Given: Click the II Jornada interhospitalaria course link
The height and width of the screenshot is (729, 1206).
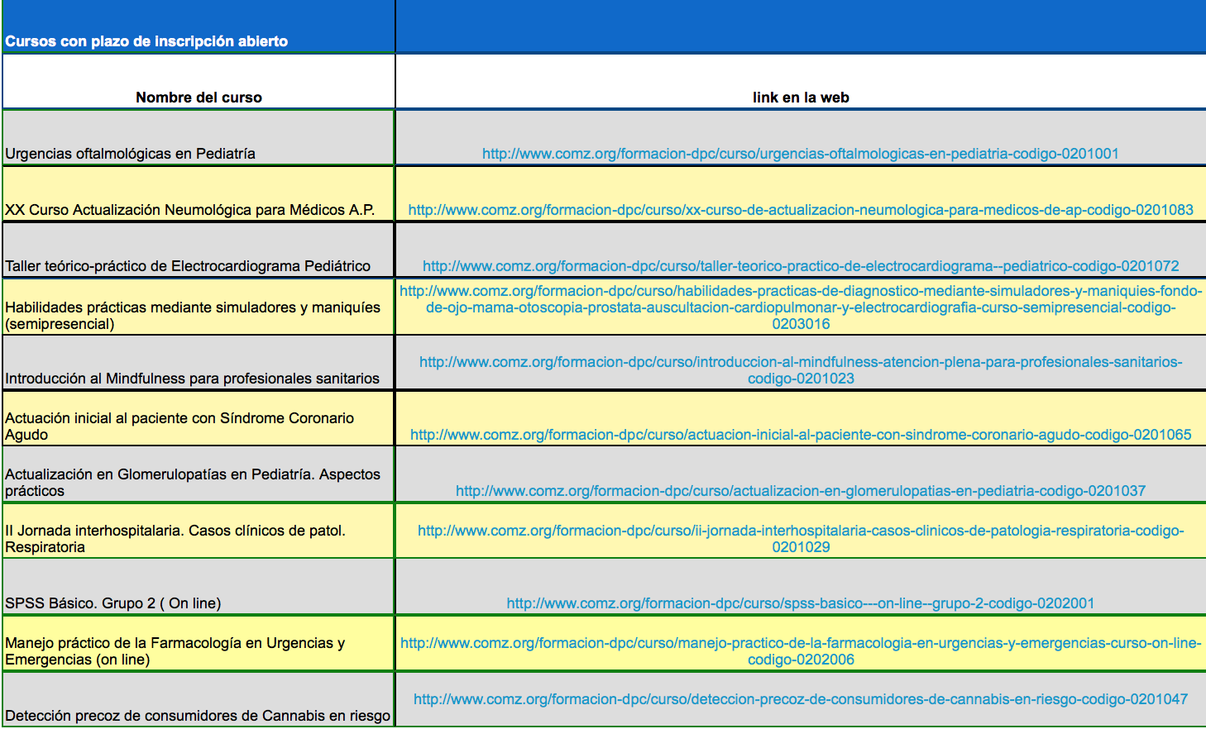Looking at the screenshot, I should [800, 531].
